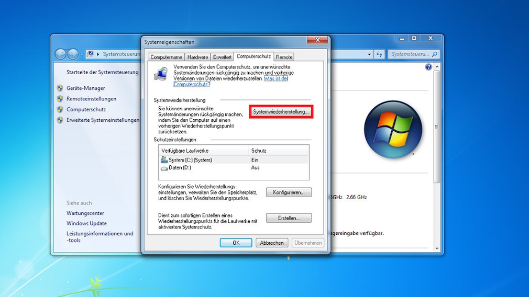This screenshot has width=529, height=297.
Task: Click the back arrow in Systemsteuerung window
Action: point(60,54)
